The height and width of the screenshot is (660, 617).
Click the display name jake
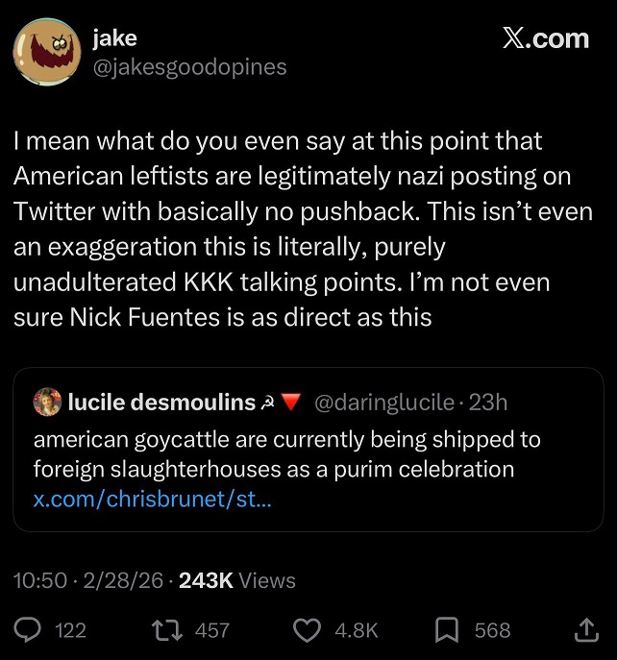coord(114,38)
